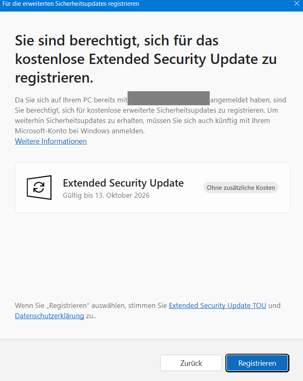The image size is (303, 381).
Task: Click the Ohne zusätzliche Kosten badge
Action: point(241,187)
